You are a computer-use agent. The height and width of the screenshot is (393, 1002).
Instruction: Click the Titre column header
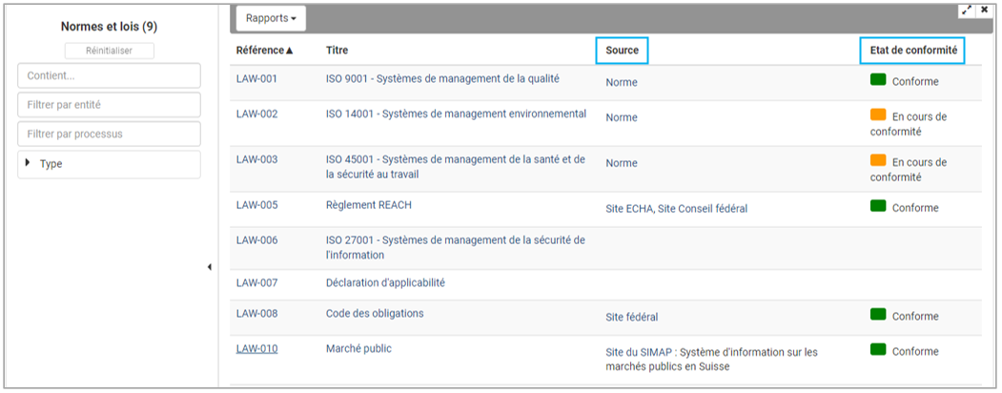(x=337, y=50)
